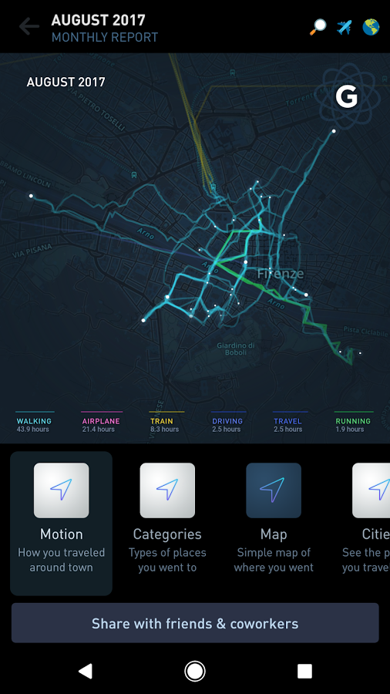Tap the Firenze label on the map
This screenshot has height=694, width=390.
point(281,274)
